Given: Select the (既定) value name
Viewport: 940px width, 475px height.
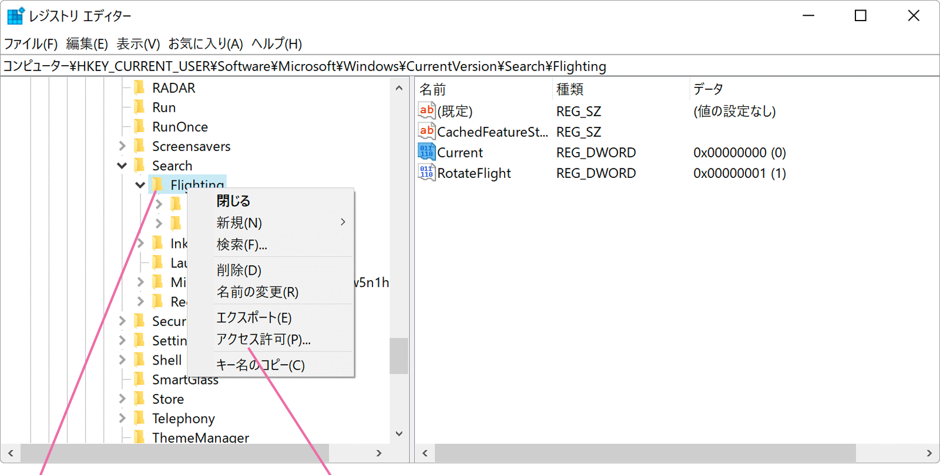Looking at the screenshot, I should click(455, 112).
